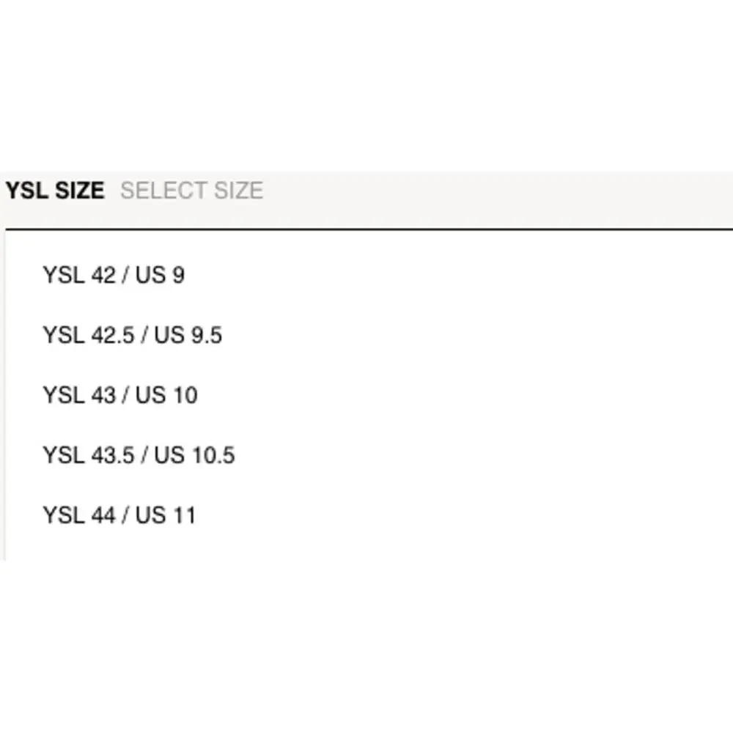This screenshot has height=733, width=733.
Task: Select the US 9.5 size entry
Action: 132,336
